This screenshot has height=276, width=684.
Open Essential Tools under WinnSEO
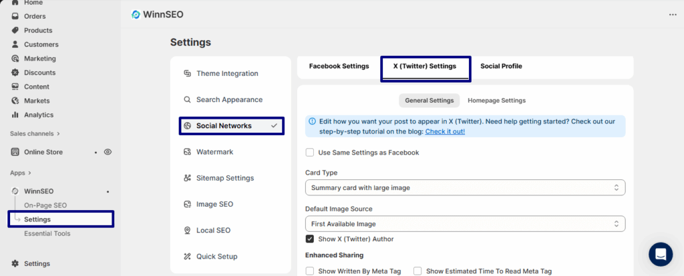pyautogui.click(x=47, y=233)
